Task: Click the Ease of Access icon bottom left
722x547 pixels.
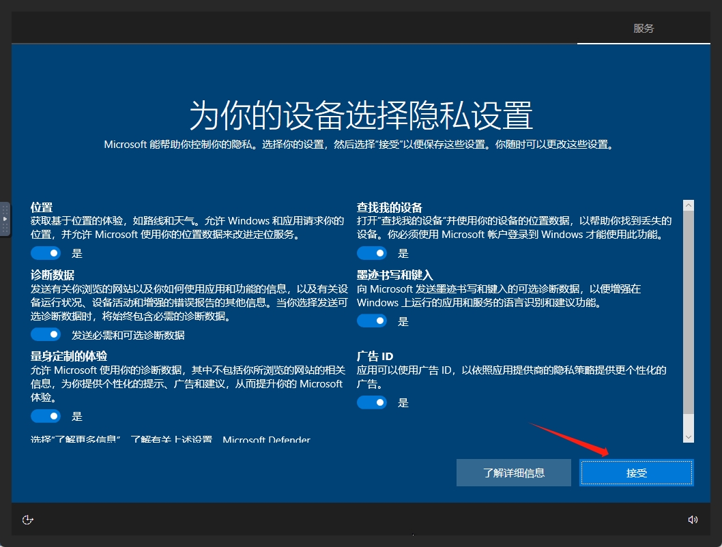Action: pos(27,520)
